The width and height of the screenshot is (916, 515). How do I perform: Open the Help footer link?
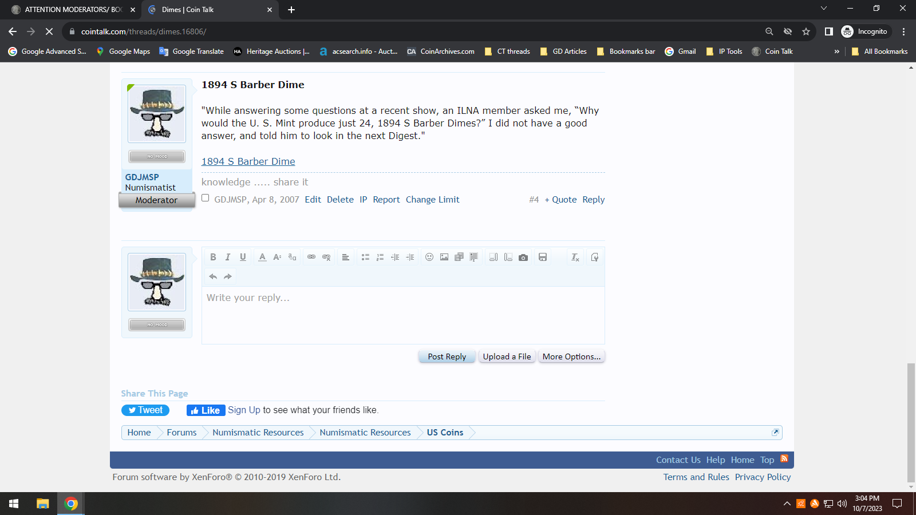click(x=716, y=460)
